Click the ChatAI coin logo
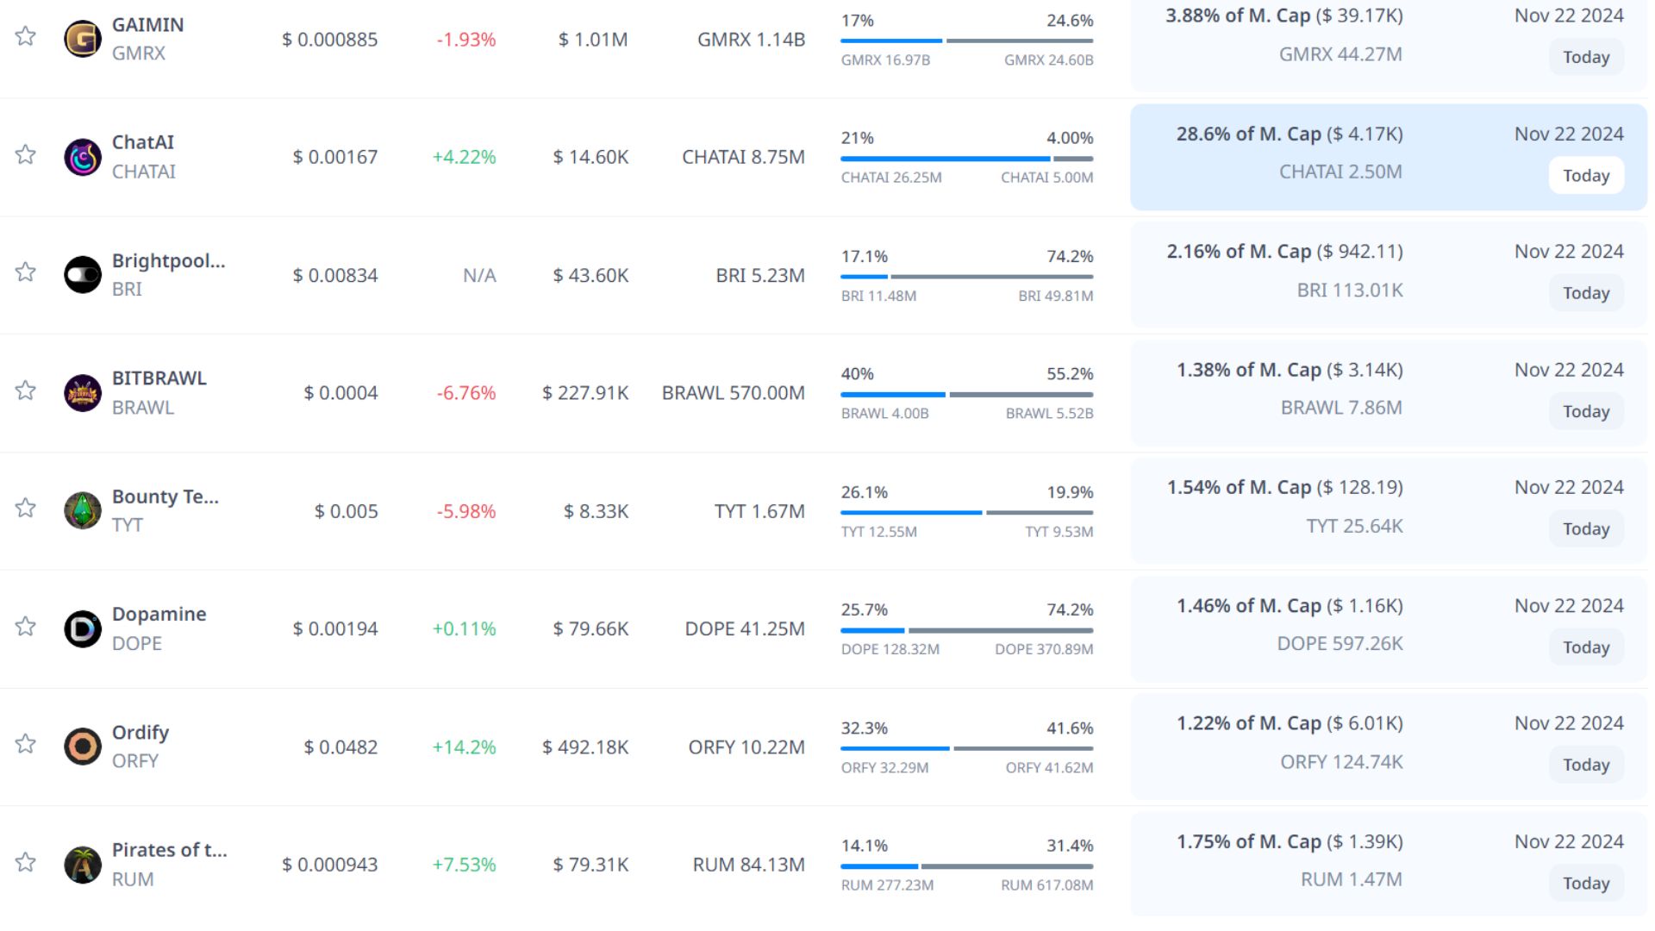 (x=83, y=157)
